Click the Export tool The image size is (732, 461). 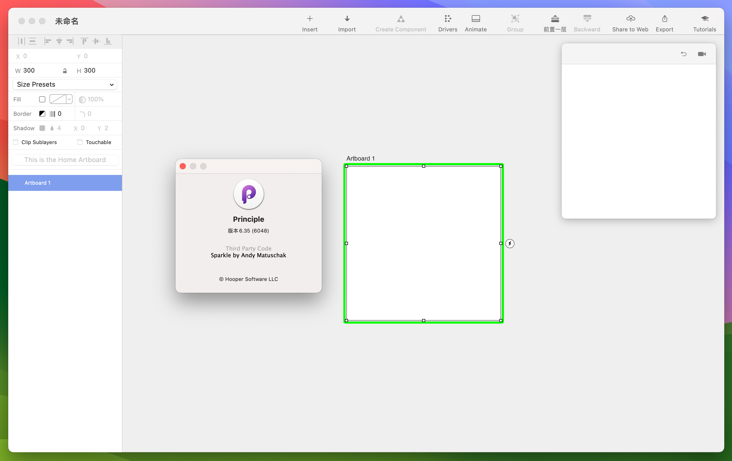pyautogui.click(x=664, y=22)
